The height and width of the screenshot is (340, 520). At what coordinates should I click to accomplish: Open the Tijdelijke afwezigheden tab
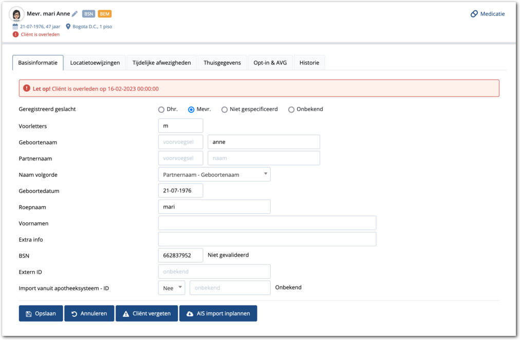[161, 63]
